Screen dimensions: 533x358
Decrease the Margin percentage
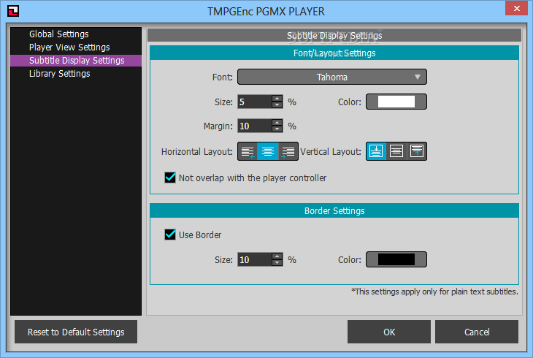click(277, 129)
